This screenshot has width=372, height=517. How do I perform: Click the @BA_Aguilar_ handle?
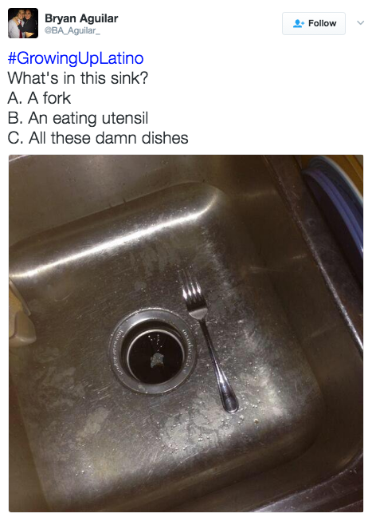click(72, 30)
